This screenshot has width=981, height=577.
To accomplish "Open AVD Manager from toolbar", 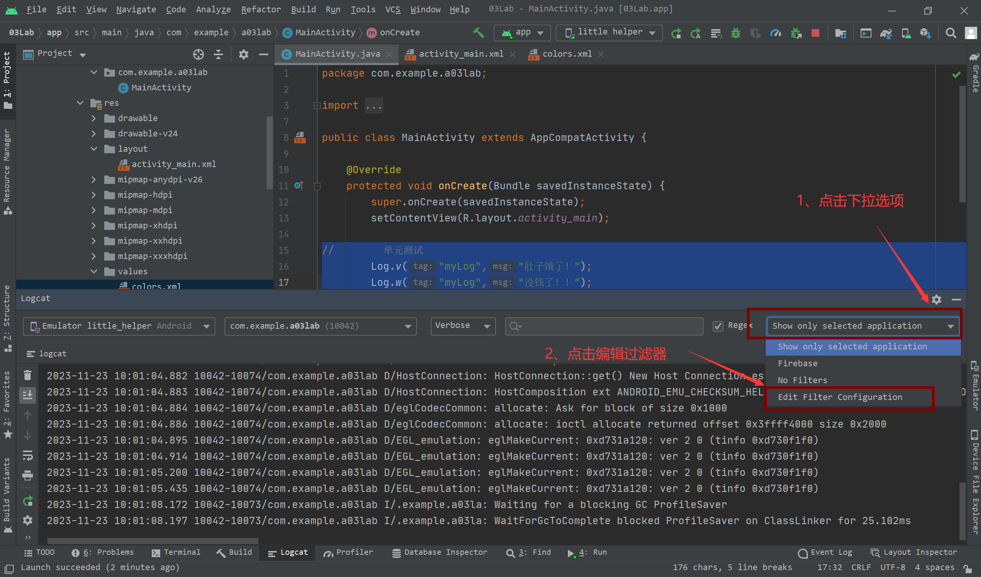I will tap(906, 33).
